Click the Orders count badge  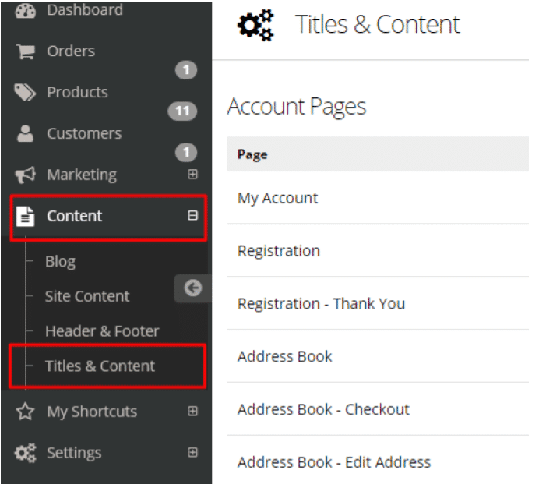click(186, 70)
